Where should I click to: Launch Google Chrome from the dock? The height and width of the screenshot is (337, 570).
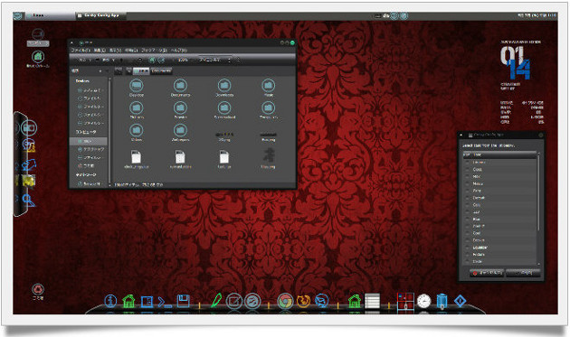[x=285, y=302]
